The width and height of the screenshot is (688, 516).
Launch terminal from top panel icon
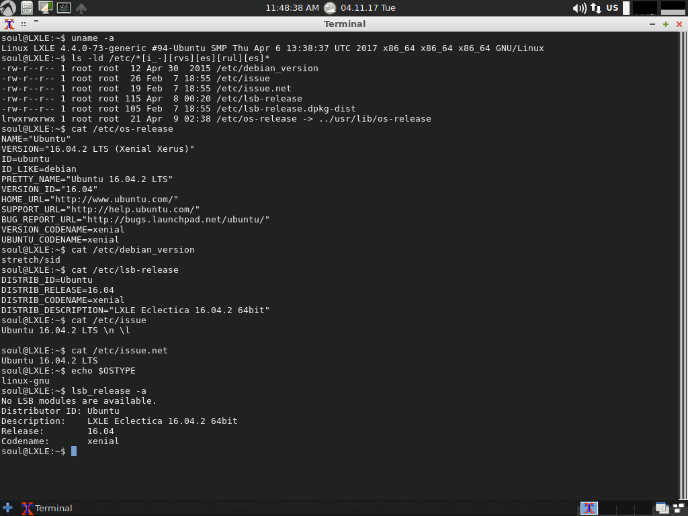pos(64,7)
